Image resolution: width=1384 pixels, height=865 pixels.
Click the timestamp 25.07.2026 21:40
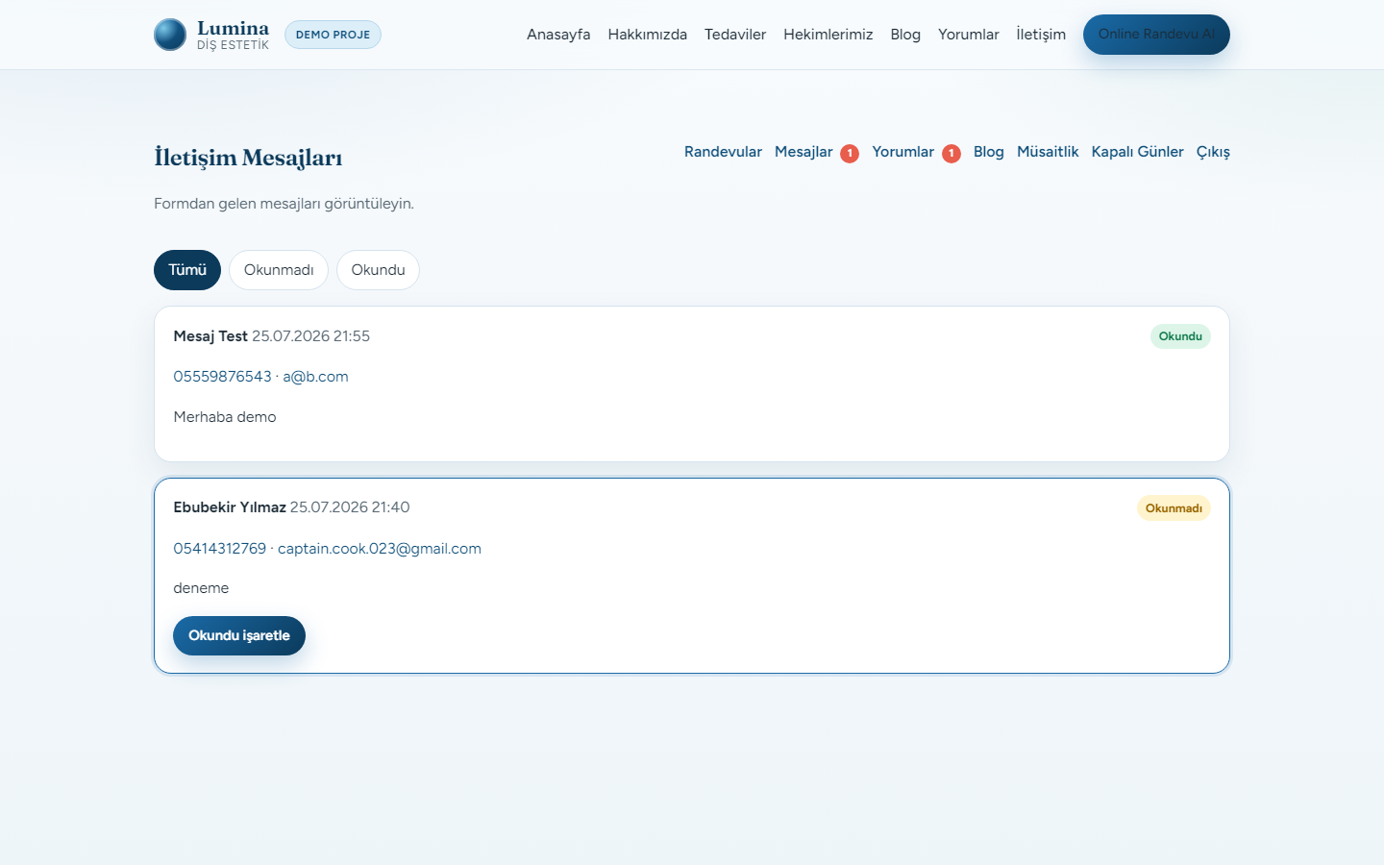click(x=350, y=507)
